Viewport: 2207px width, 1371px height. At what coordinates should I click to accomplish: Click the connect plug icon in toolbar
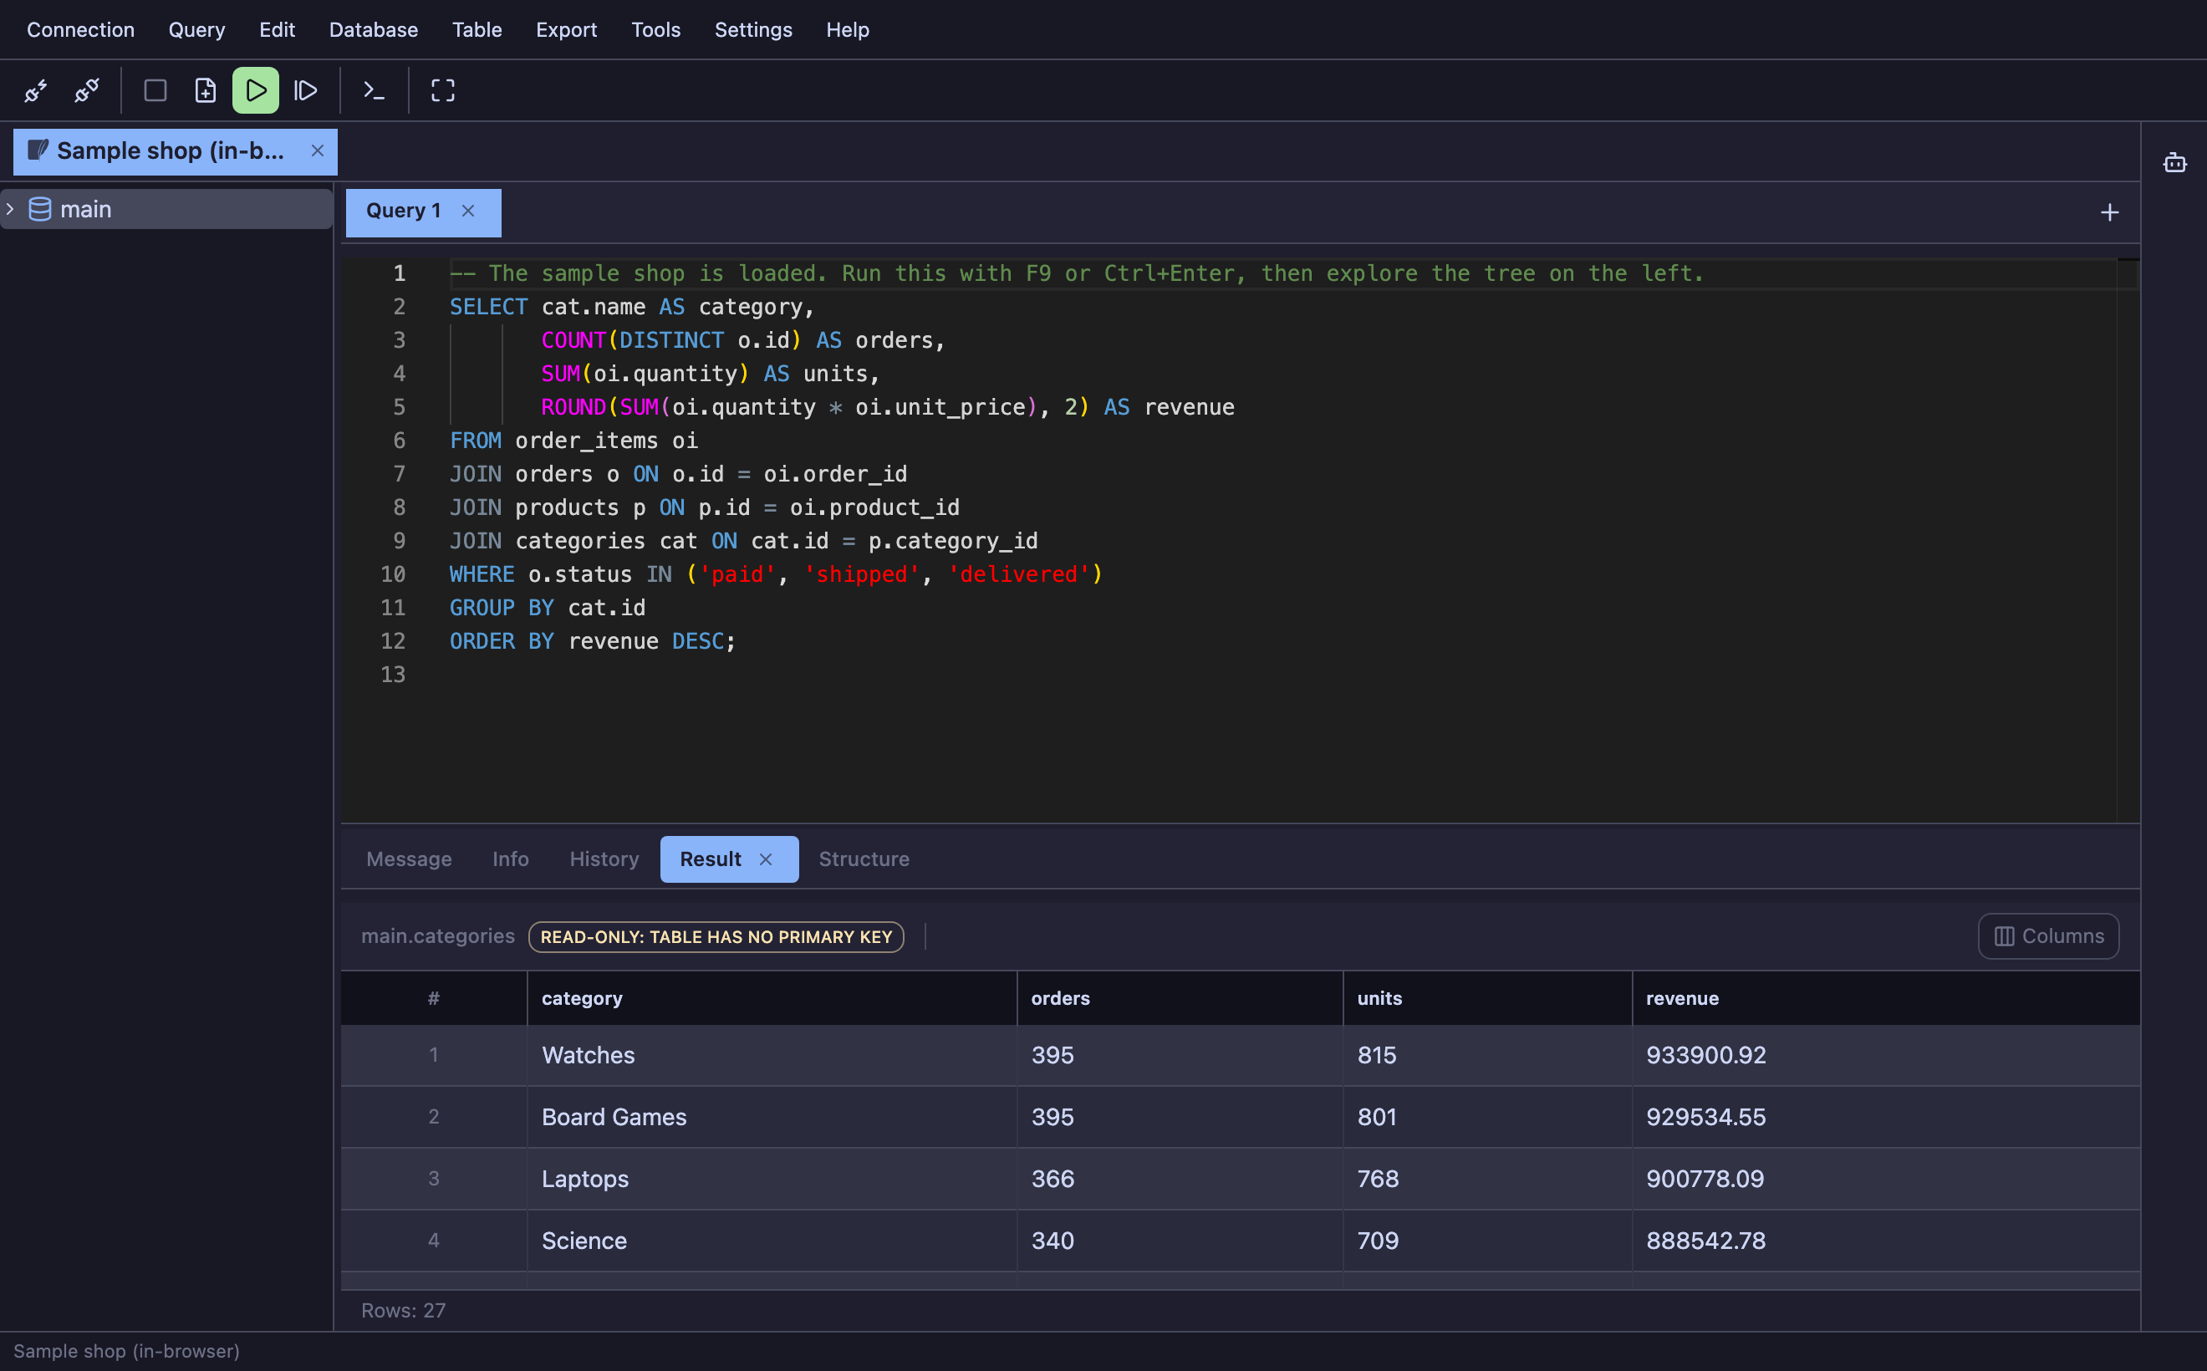(x=35, y=90)
